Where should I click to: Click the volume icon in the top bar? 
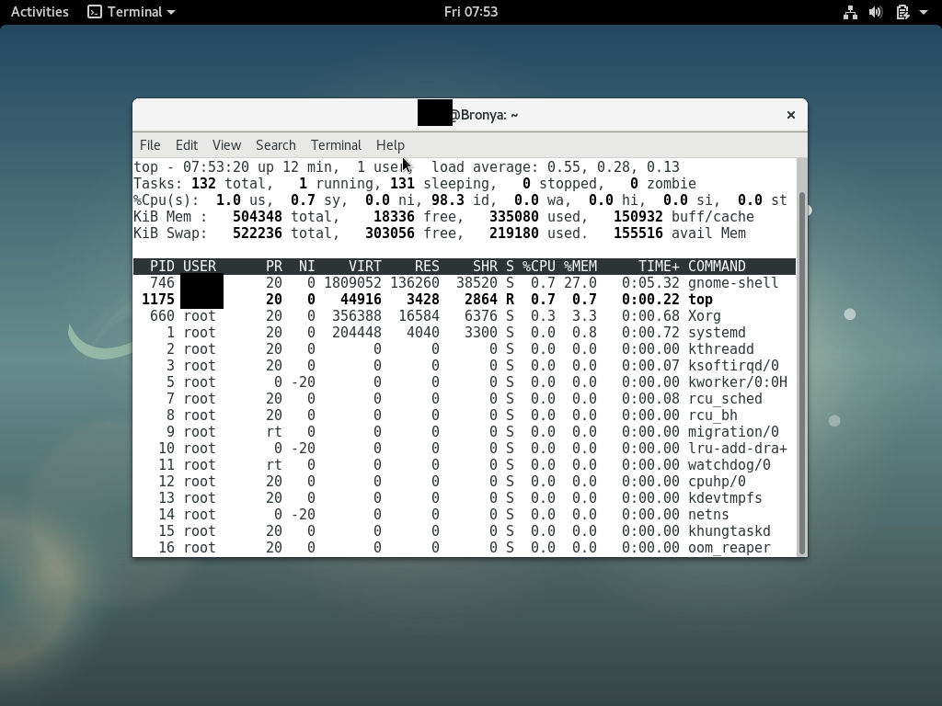(x=874, y=12)
